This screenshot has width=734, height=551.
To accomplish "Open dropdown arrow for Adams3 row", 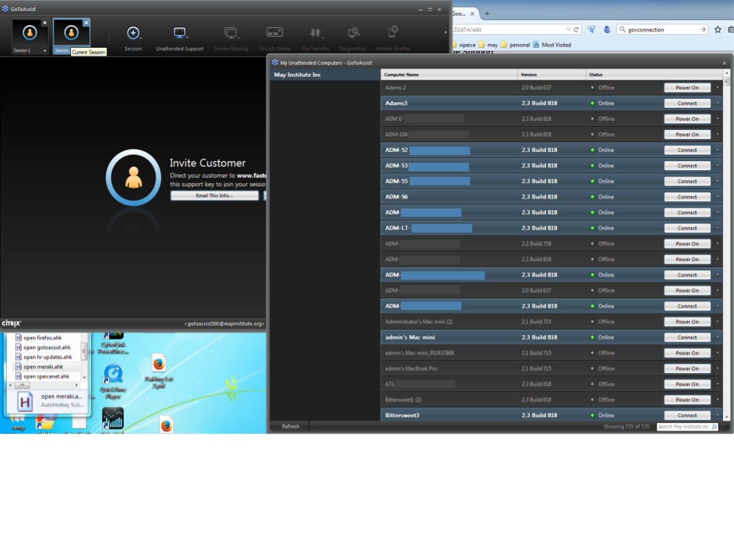I will 717,103.
